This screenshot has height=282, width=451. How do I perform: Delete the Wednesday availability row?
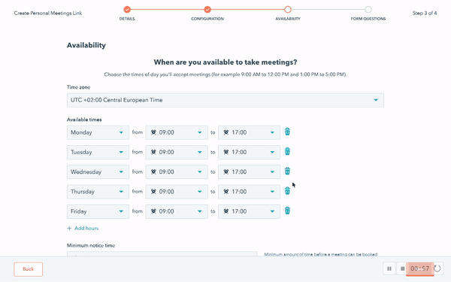click(287, 171)
